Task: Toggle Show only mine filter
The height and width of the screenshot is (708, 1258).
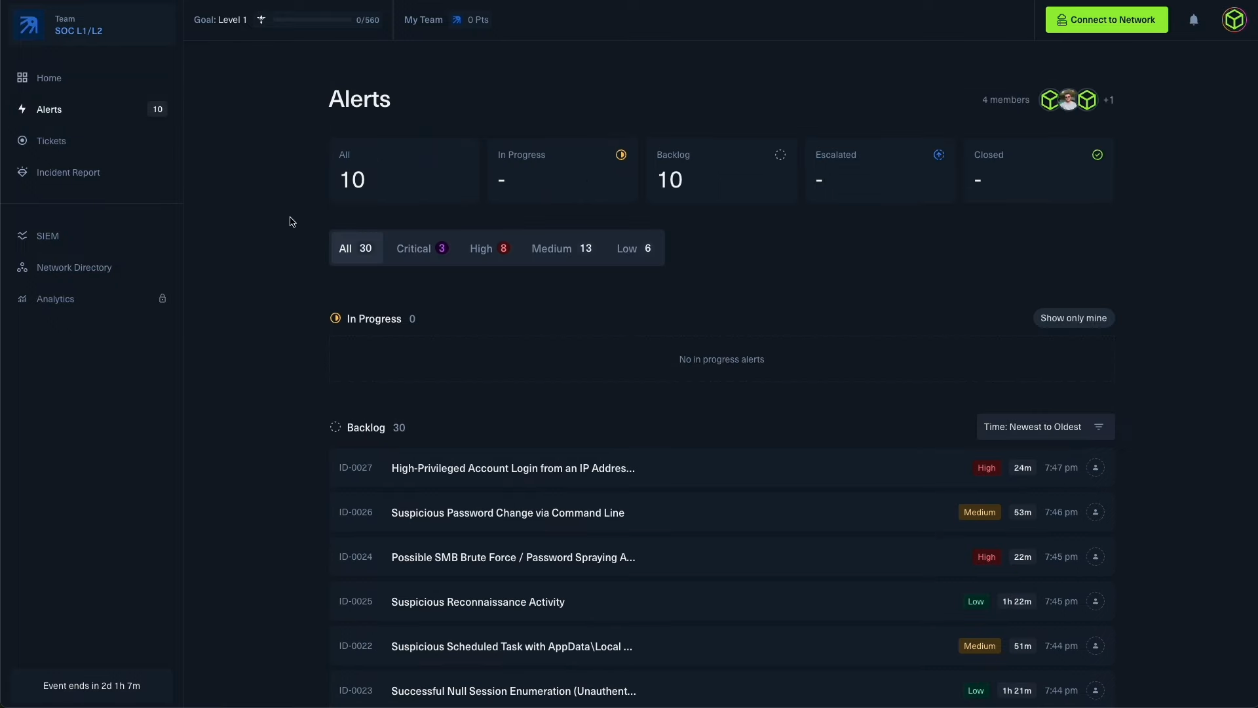Action: [1073, 318]
